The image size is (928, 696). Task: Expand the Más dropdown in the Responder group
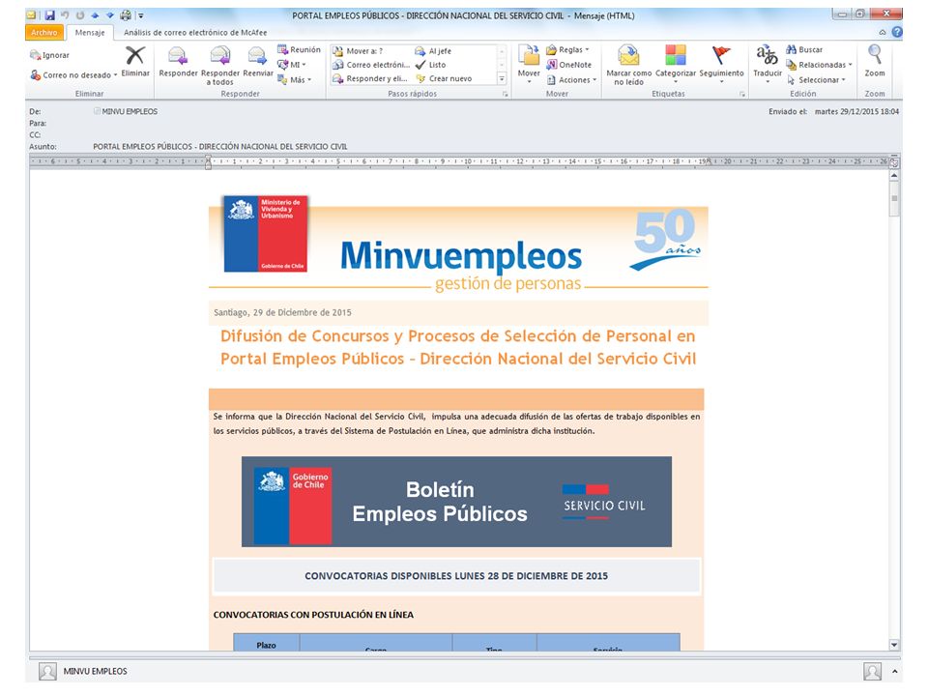[309, 79]
